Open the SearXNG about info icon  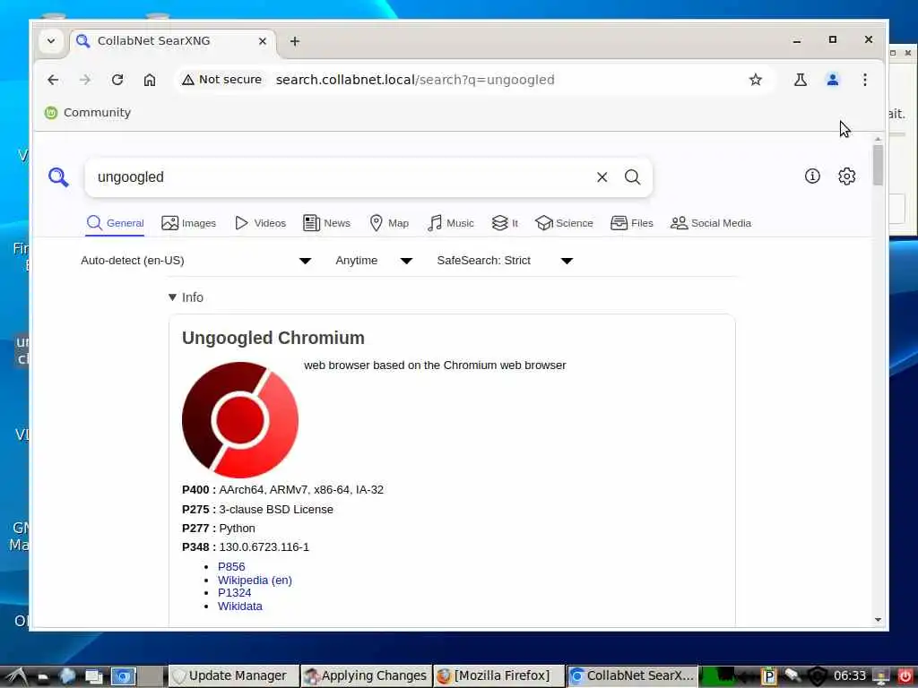click(x=812, y=176)
